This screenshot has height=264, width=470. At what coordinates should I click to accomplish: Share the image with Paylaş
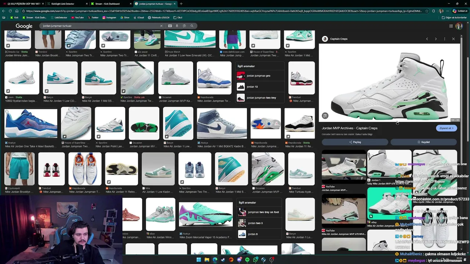click(355, 142)
